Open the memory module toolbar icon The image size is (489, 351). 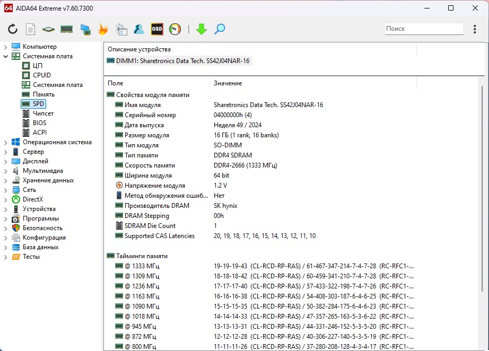click(66, 29)
